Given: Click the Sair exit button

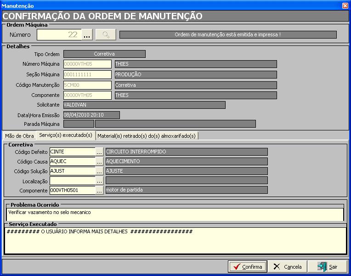Looking at the screenshot, I should pyautogui.click(x=327, y=266).
